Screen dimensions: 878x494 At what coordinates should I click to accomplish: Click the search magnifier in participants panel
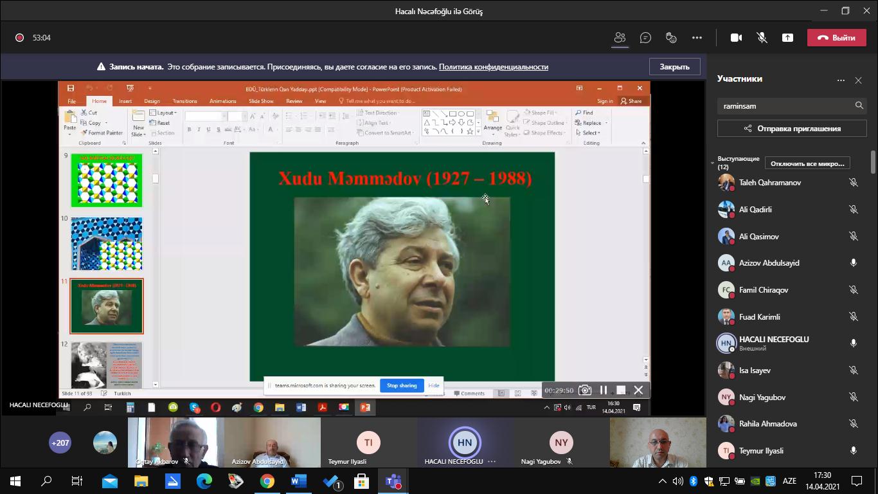pyautogui.click(x=859, y=105)
